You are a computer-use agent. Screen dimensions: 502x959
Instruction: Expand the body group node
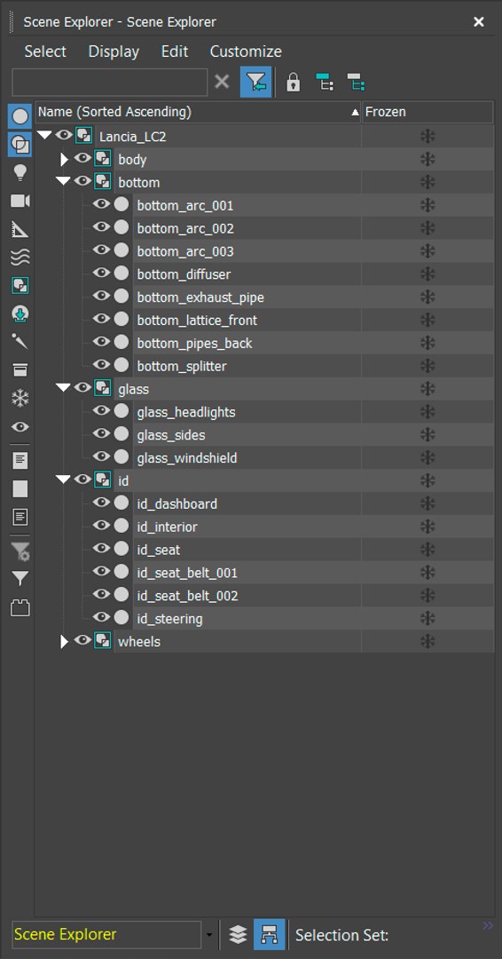64,160
